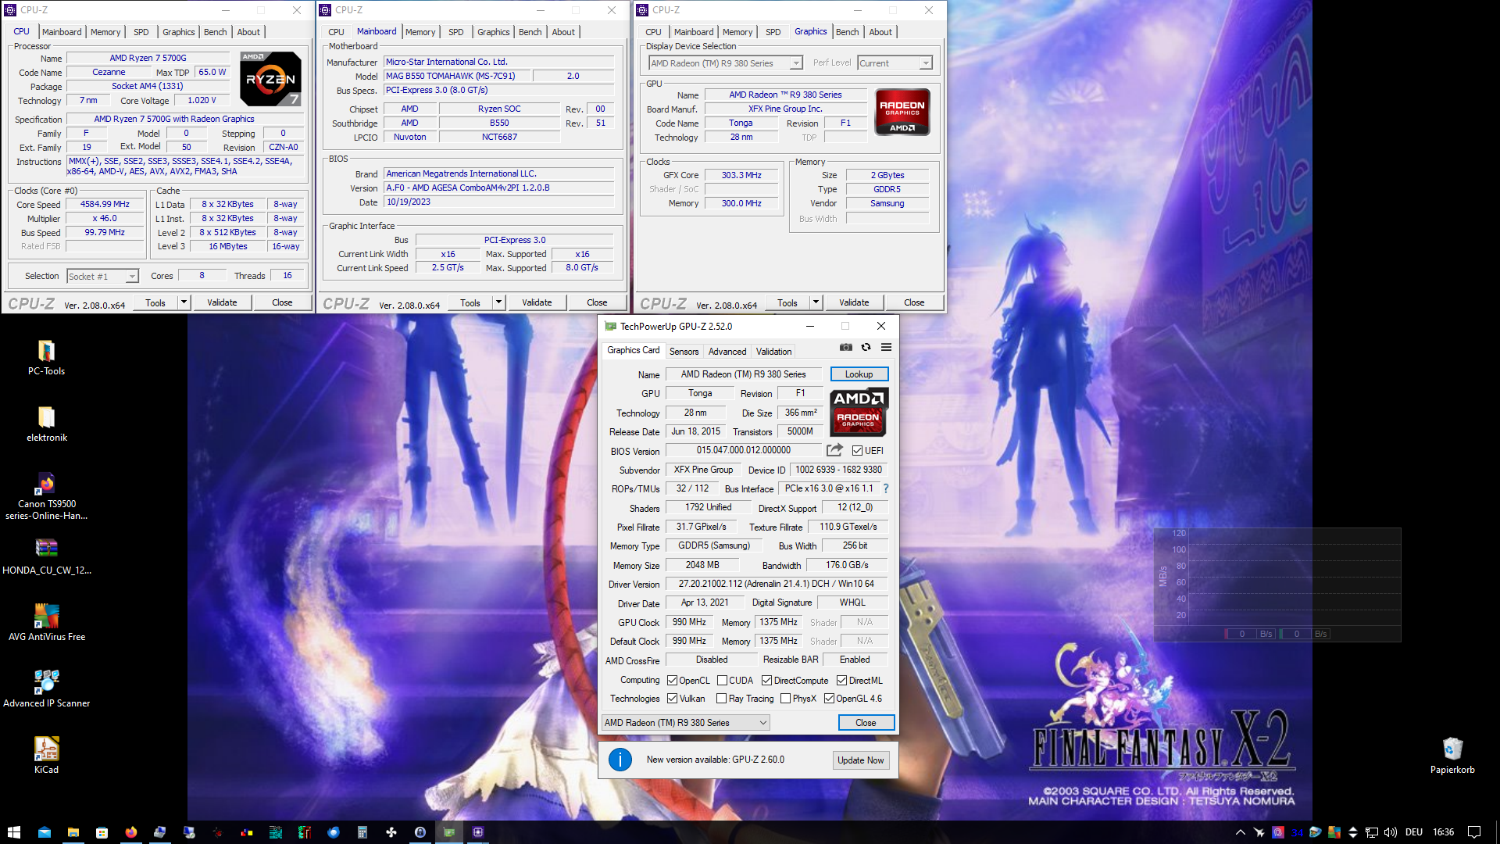Click the AVG icon in the system tray
The width and height of the screenshot is (1500, 844).
click(1334, 832)
